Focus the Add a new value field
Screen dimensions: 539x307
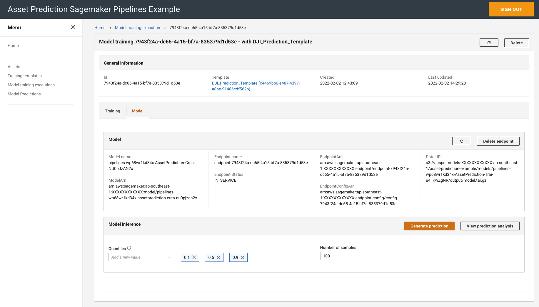click(133, 257)
